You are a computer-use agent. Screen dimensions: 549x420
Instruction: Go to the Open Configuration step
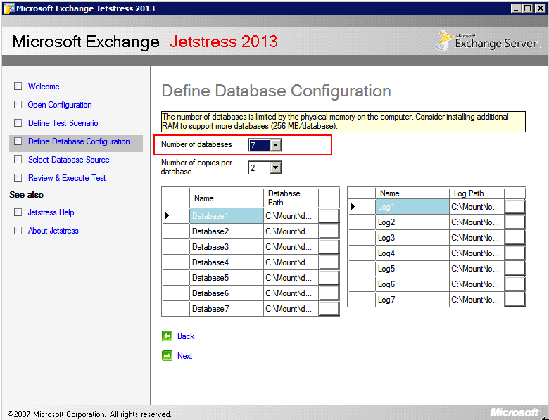(60, 105)
